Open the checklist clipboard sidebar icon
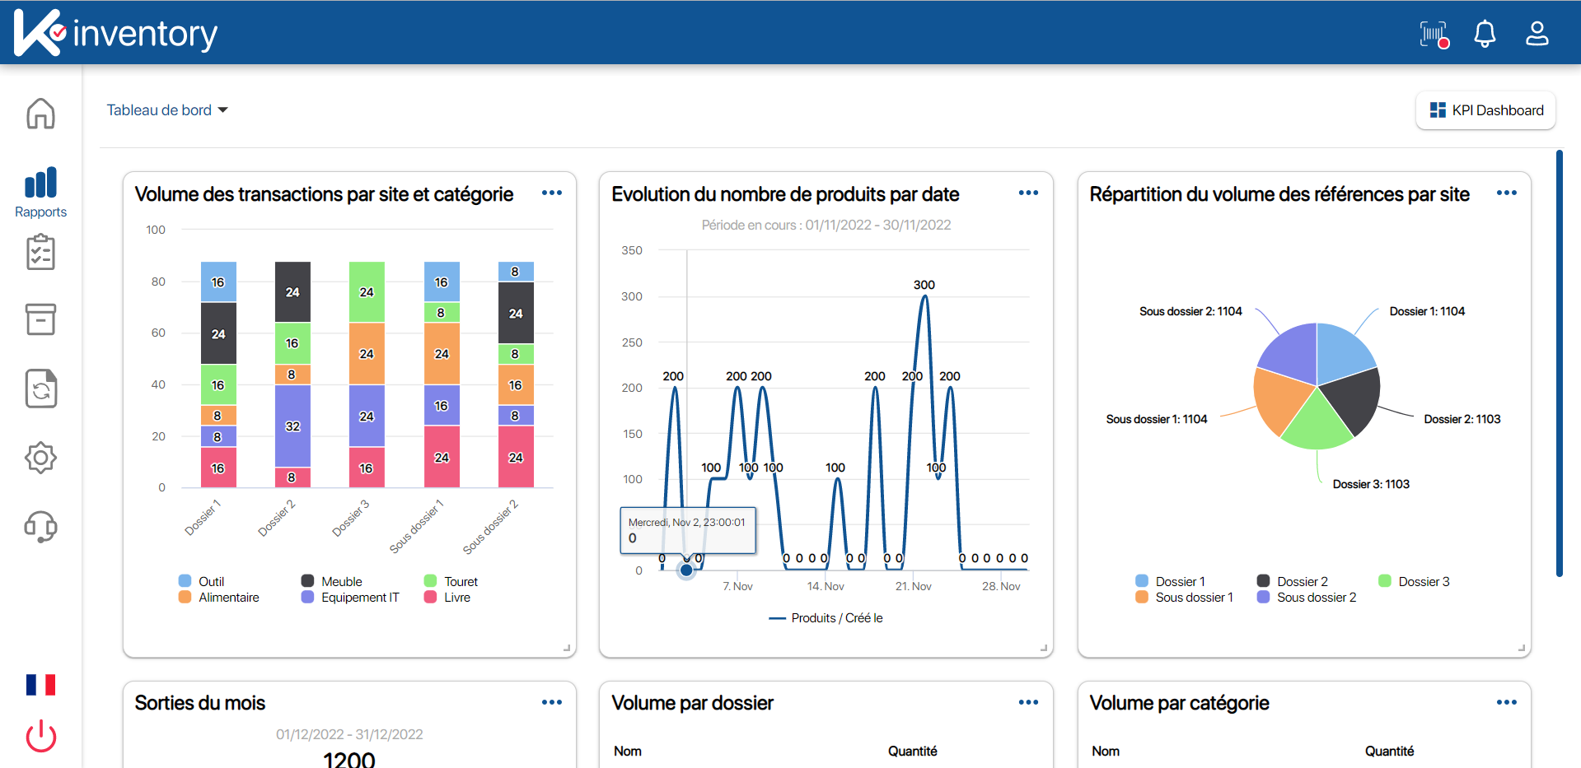Screen dimensions: 1581x768 click(x=40, y=253)
